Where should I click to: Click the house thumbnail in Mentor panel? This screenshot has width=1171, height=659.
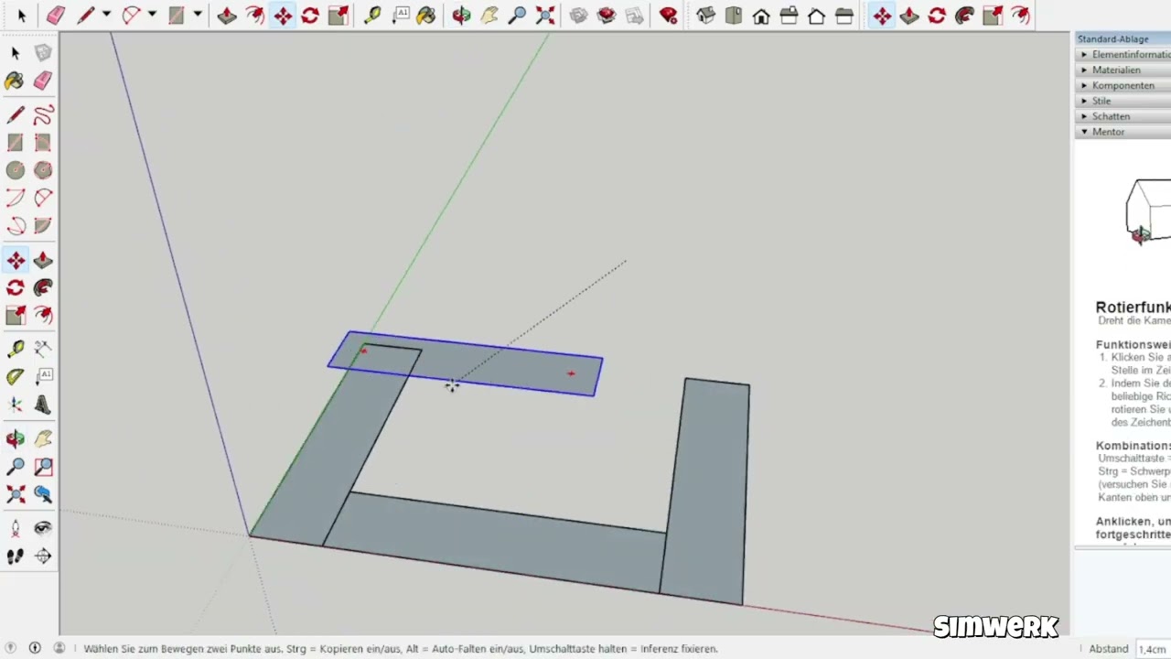[1148, 211]
